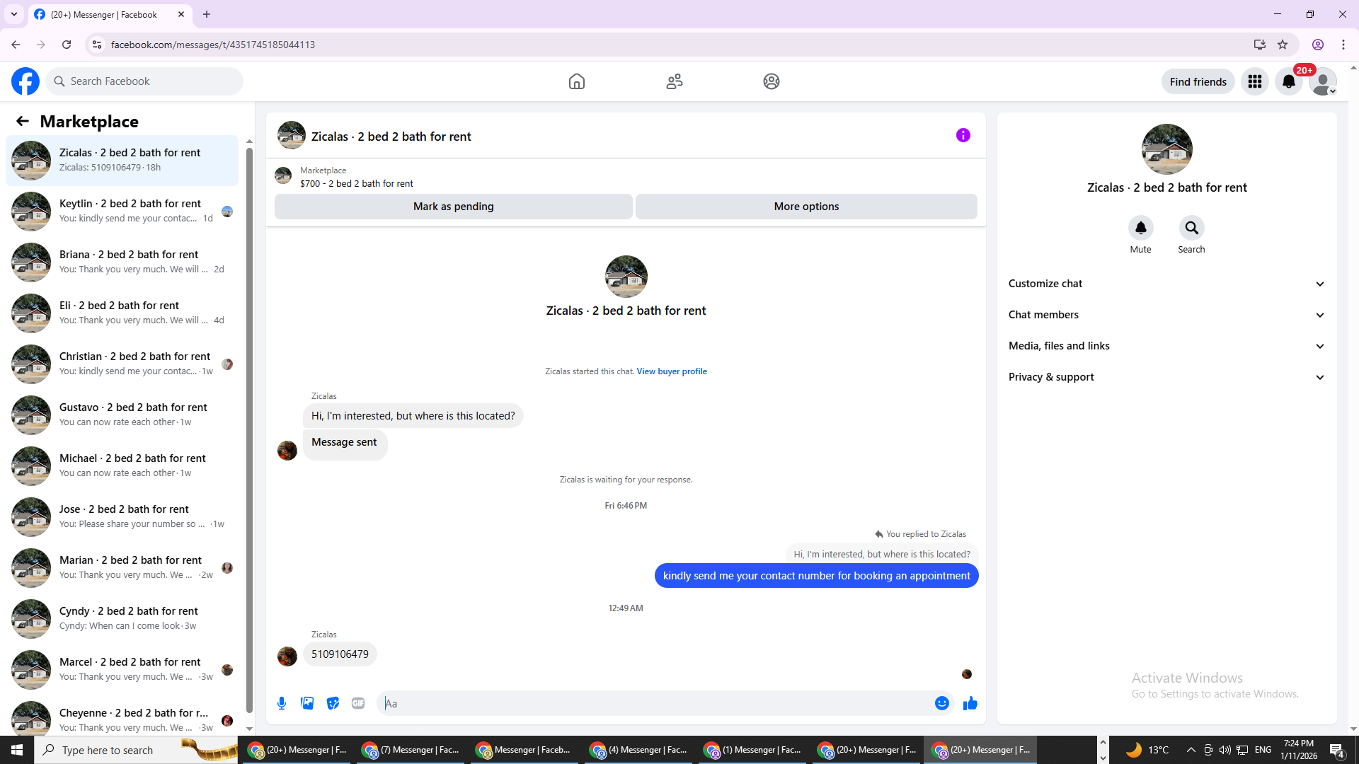The image size is (1359, 764).
Task: Open the notifications bell
Action: (x=1289, y=81)
